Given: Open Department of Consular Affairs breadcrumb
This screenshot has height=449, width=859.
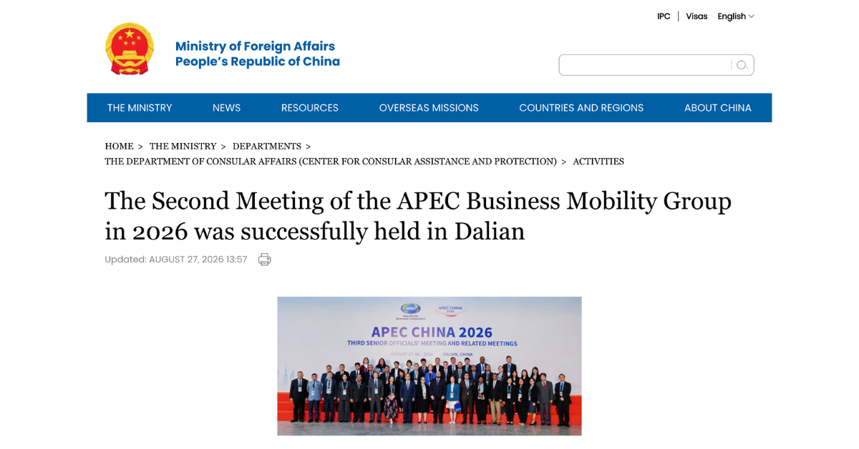Looking at the screenshot, I should [331, 162].
